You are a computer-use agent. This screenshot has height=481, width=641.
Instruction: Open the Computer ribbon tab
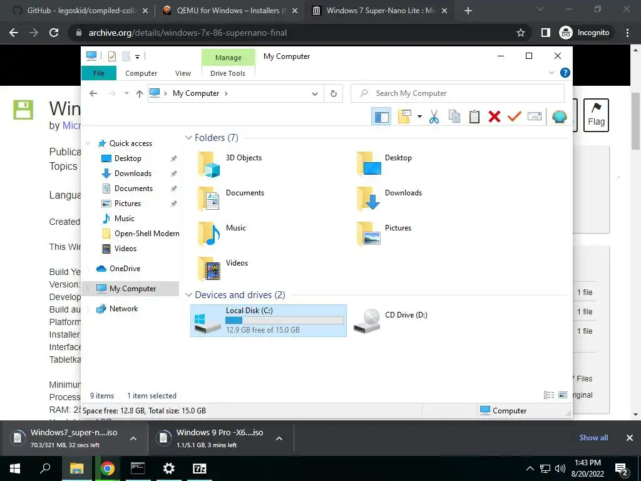coord(141,73)
